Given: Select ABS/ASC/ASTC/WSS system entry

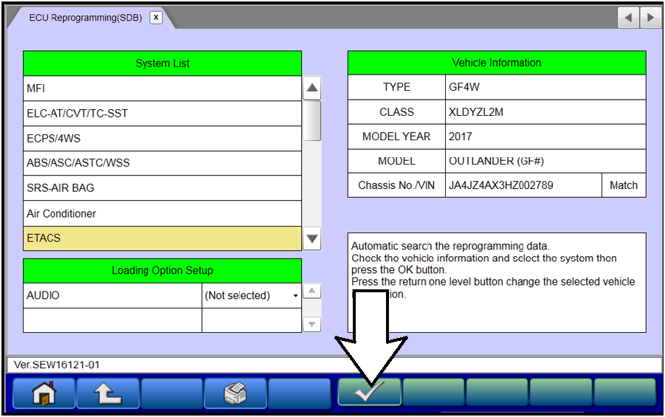Looking at the screenshot, I should coord(162,163).
